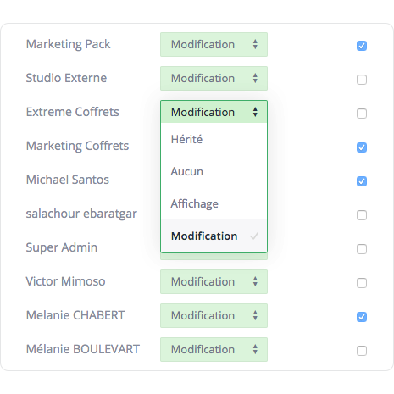Viewport: 394px width, 394px height.
Task: Collapse the open Extreme Coffrets dropdown
Action: (214, 112)
